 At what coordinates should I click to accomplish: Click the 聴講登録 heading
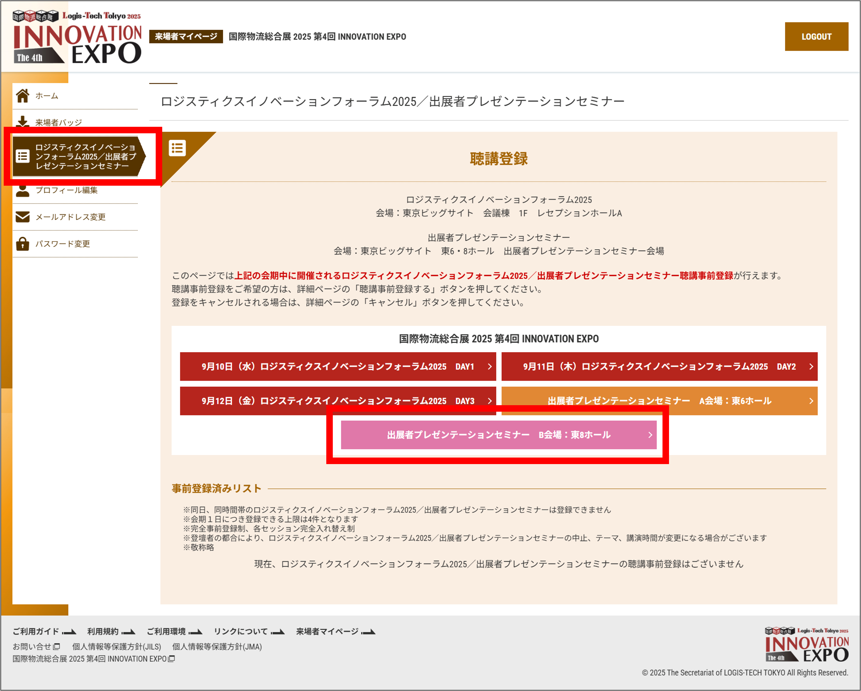coord(499,159)
